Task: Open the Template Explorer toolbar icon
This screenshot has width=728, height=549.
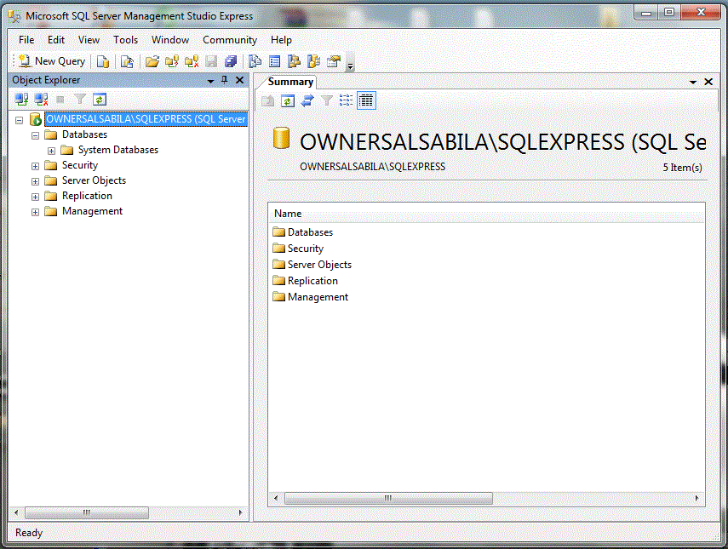Action: point(314,61)
